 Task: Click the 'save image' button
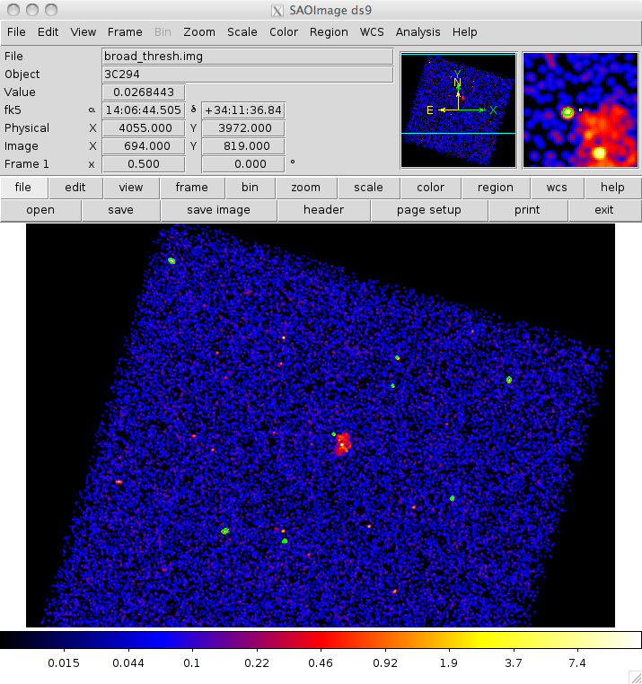[x=218, y=210]
